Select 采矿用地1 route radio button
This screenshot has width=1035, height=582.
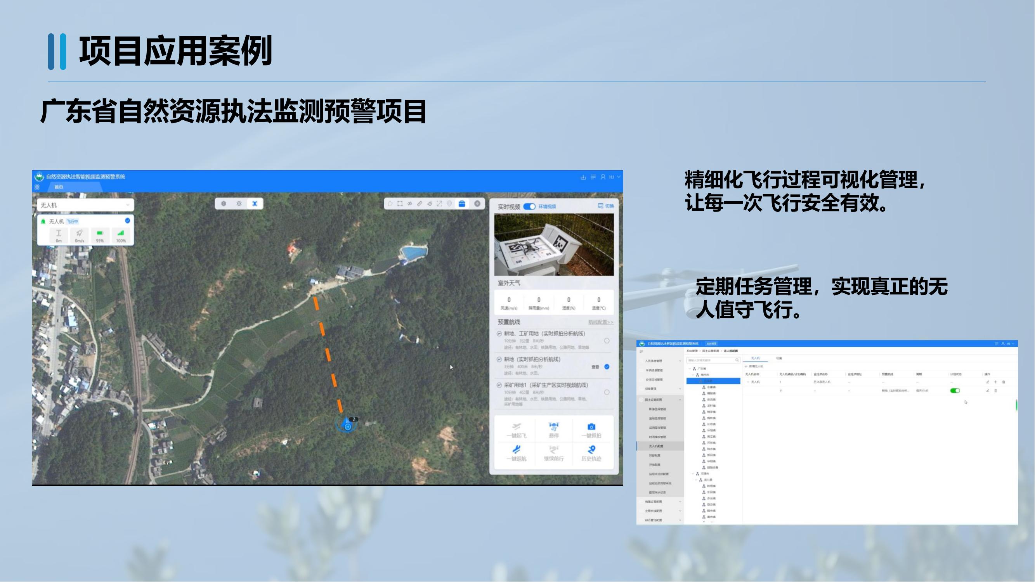pyautogui.click(x=607, y=392)
